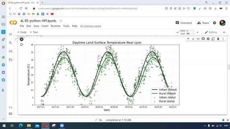Show hidden system tray icons
This screenshot has width=230, height=129.
click(x=205, y=126)
